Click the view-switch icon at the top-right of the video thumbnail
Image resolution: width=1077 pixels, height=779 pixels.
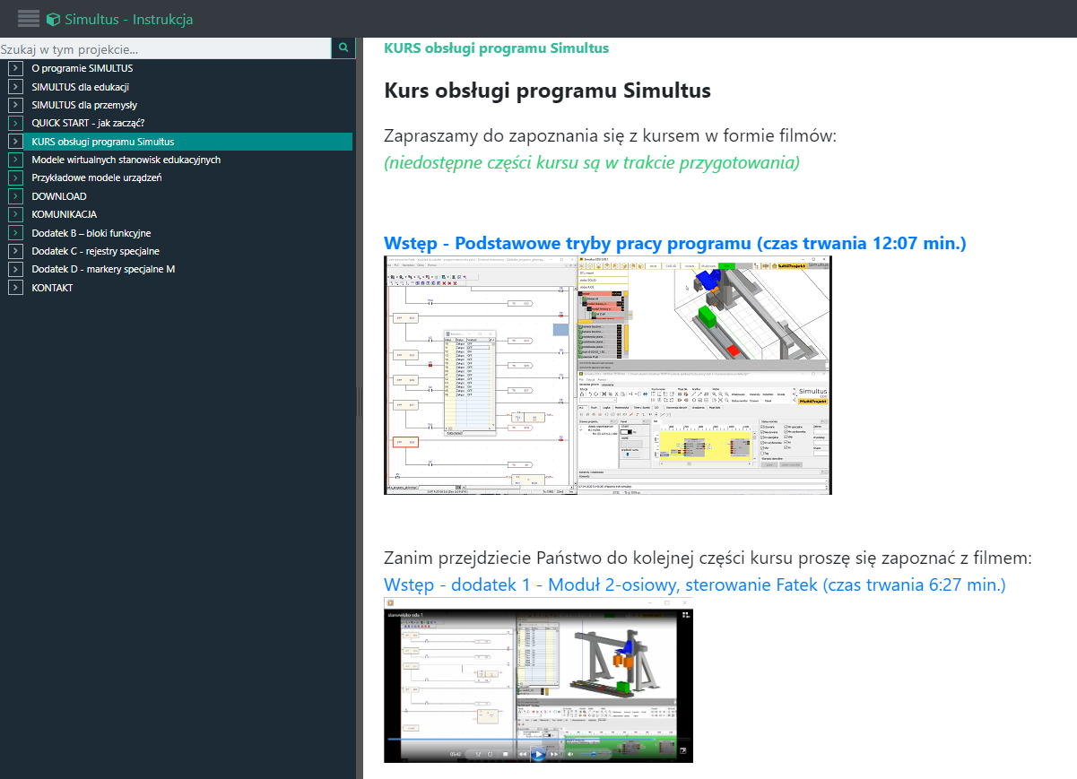[687, 615]
